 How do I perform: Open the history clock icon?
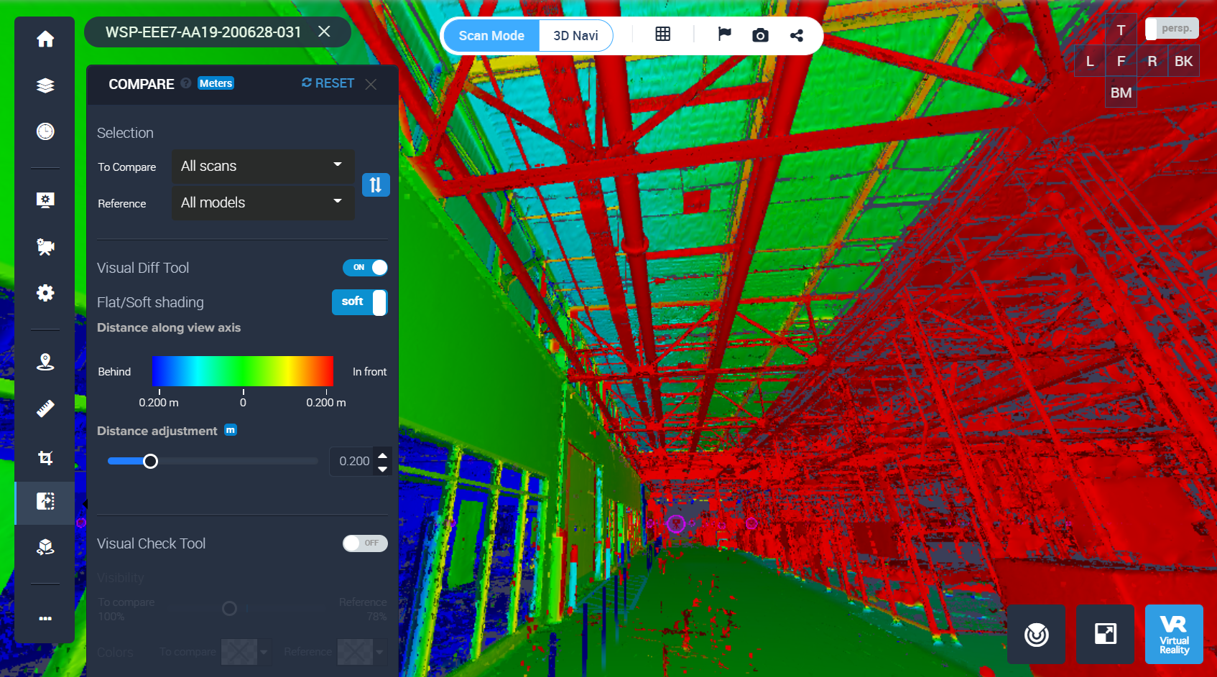tap(45, 131)
